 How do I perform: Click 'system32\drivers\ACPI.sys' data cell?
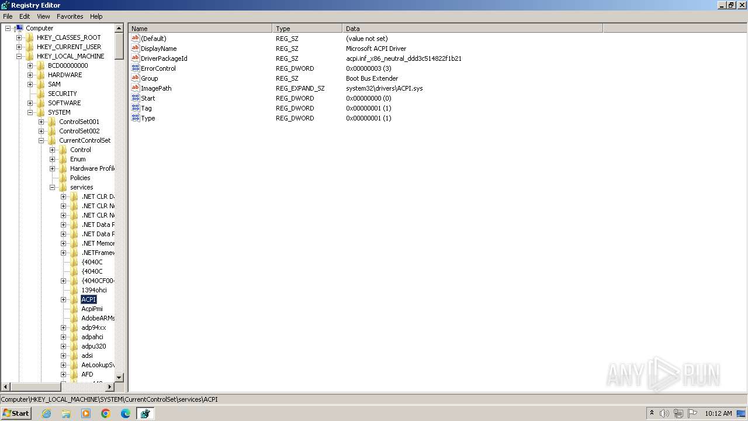click(384, 88)
